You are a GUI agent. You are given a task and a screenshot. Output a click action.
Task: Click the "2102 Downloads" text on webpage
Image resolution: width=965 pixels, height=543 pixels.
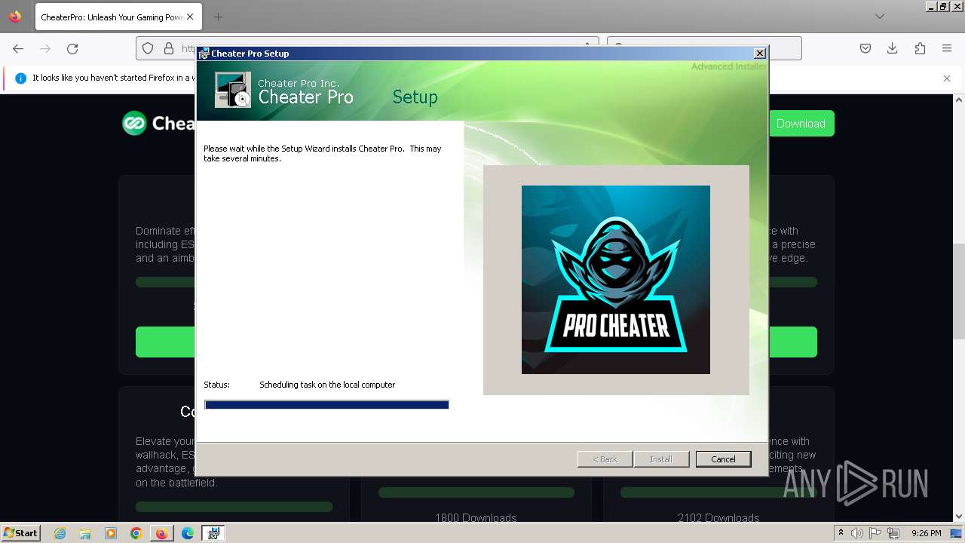718,518
